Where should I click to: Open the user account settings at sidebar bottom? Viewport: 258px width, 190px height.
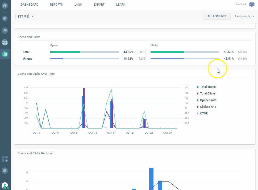[5, 185]
